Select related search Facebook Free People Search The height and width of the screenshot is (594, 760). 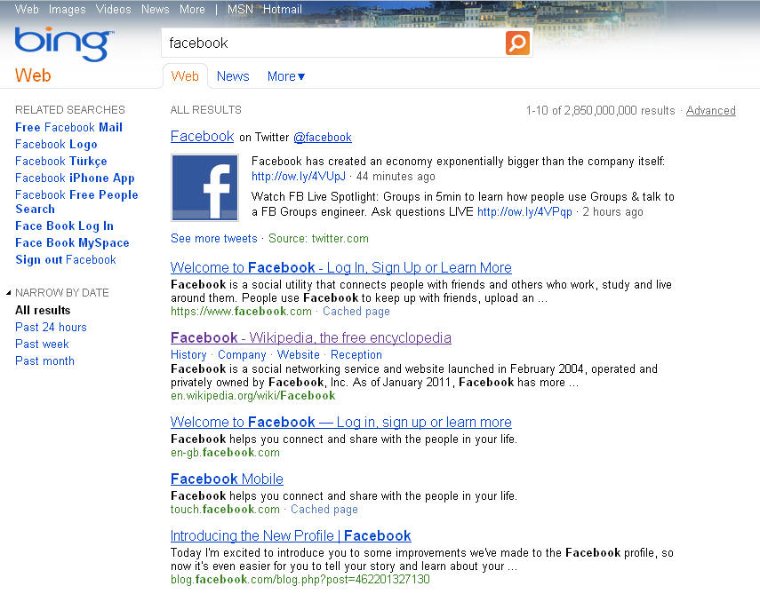76,202
